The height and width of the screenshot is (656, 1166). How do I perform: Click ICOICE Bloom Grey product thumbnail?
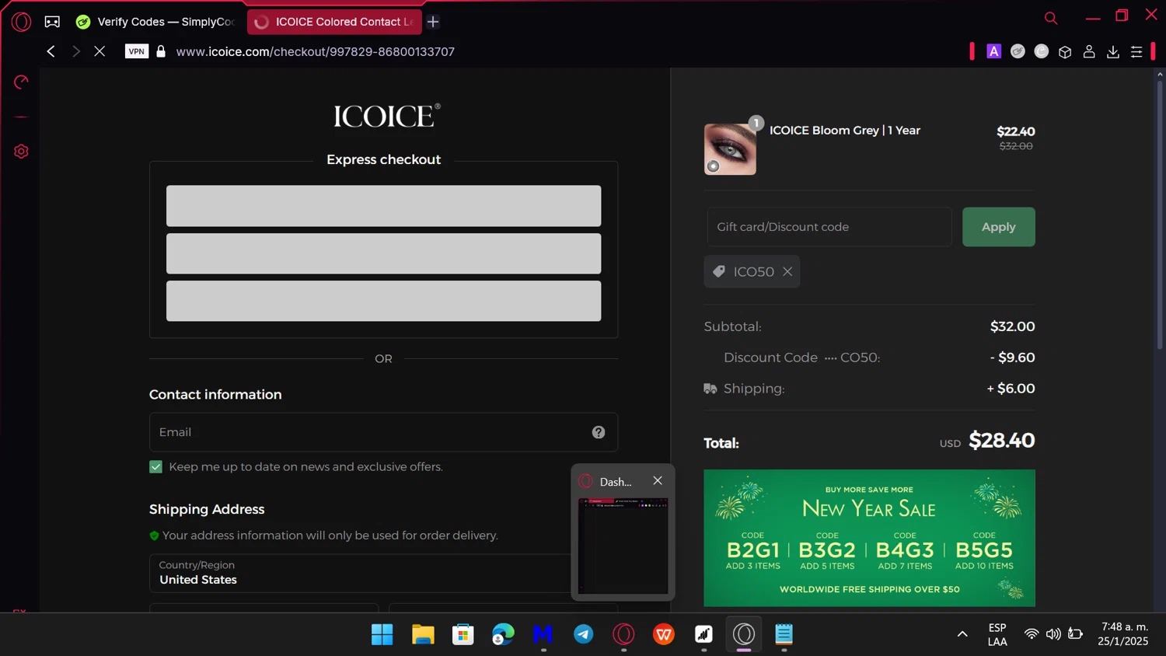(730, 149)
